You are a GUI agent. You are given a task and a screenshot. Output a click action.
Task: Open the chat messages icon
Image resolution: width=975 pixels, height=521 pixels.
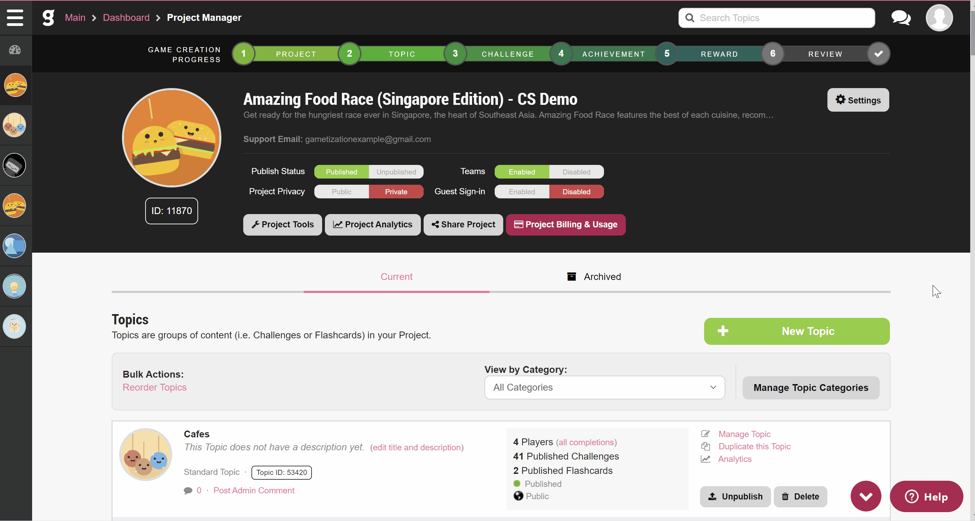(901, 18)
